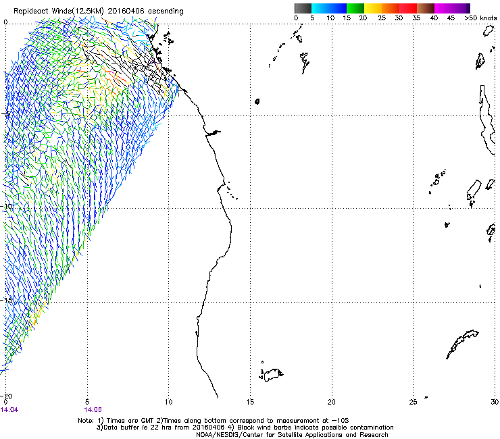
Task: Select the gray 0-5 knots color band
Action: click(x=303, y=8)
